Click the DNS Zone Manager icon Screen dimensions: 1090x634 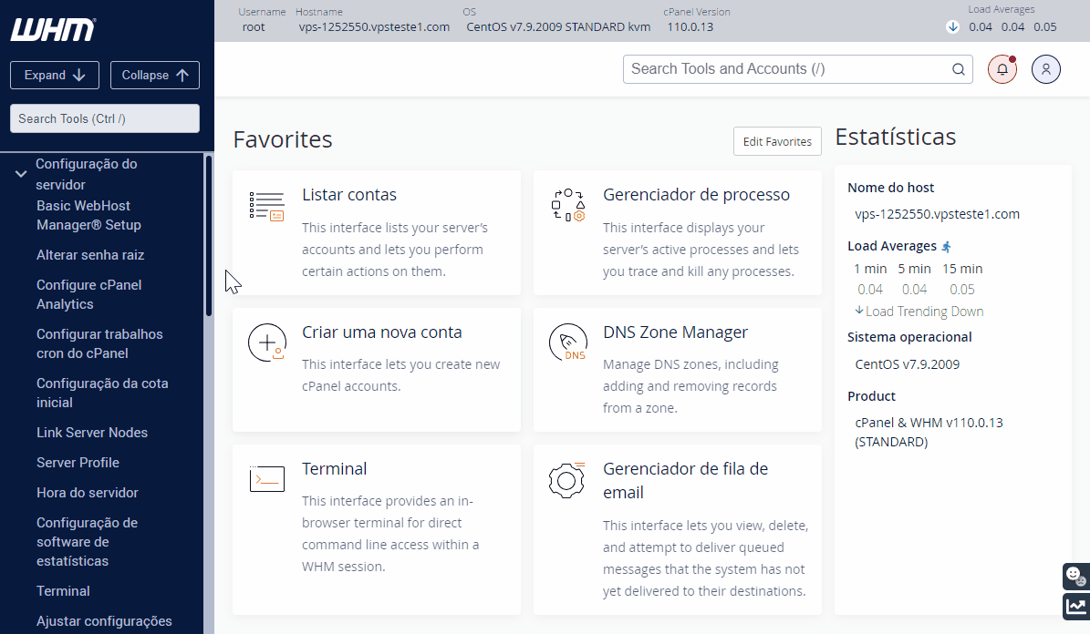(x=568, y=343)
